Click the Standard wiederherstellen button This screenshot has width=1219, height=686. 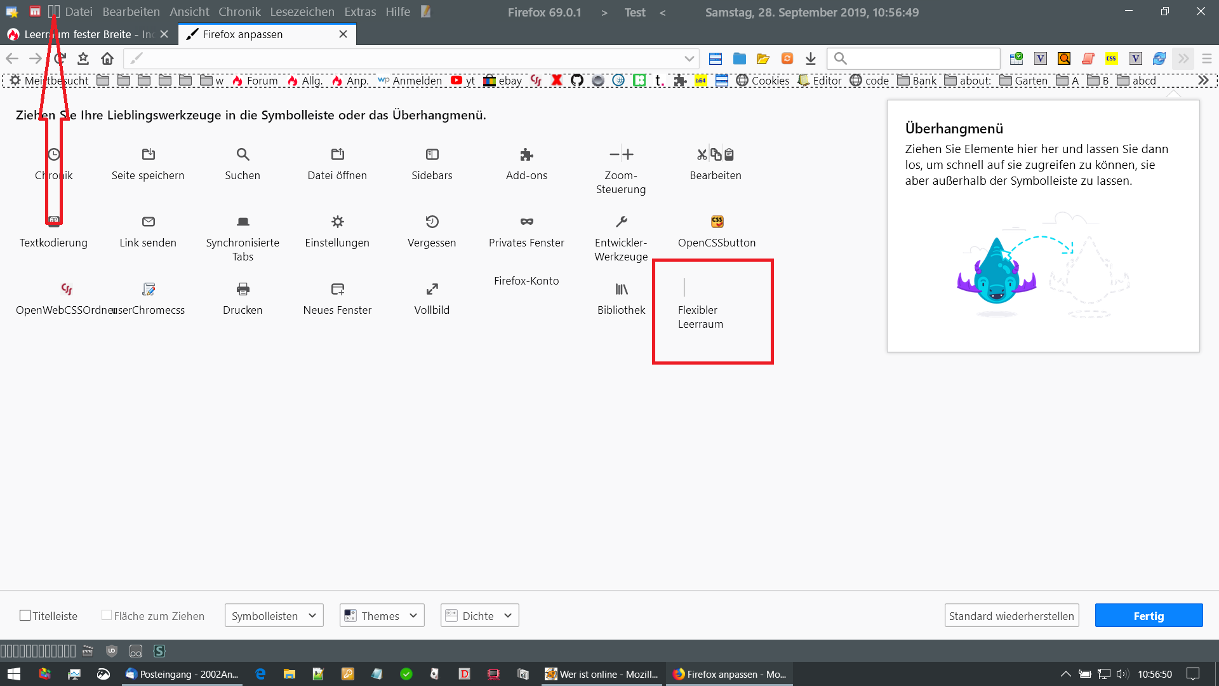click(x=1011, y=615)
